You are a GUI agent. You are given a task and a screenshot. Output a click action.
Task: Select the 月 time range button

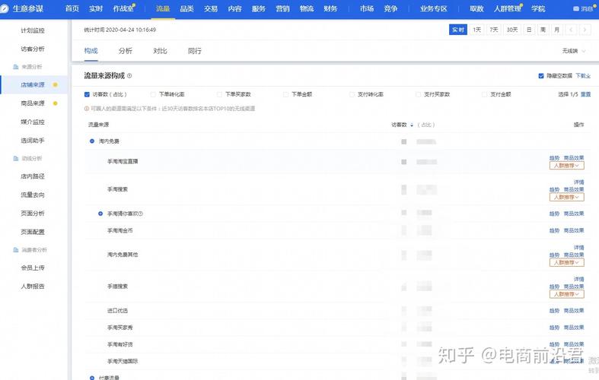(x=557, y=30)
